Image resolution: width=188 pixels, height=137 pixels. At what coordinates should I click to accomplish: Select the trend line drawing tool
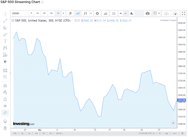coord(5,21)
